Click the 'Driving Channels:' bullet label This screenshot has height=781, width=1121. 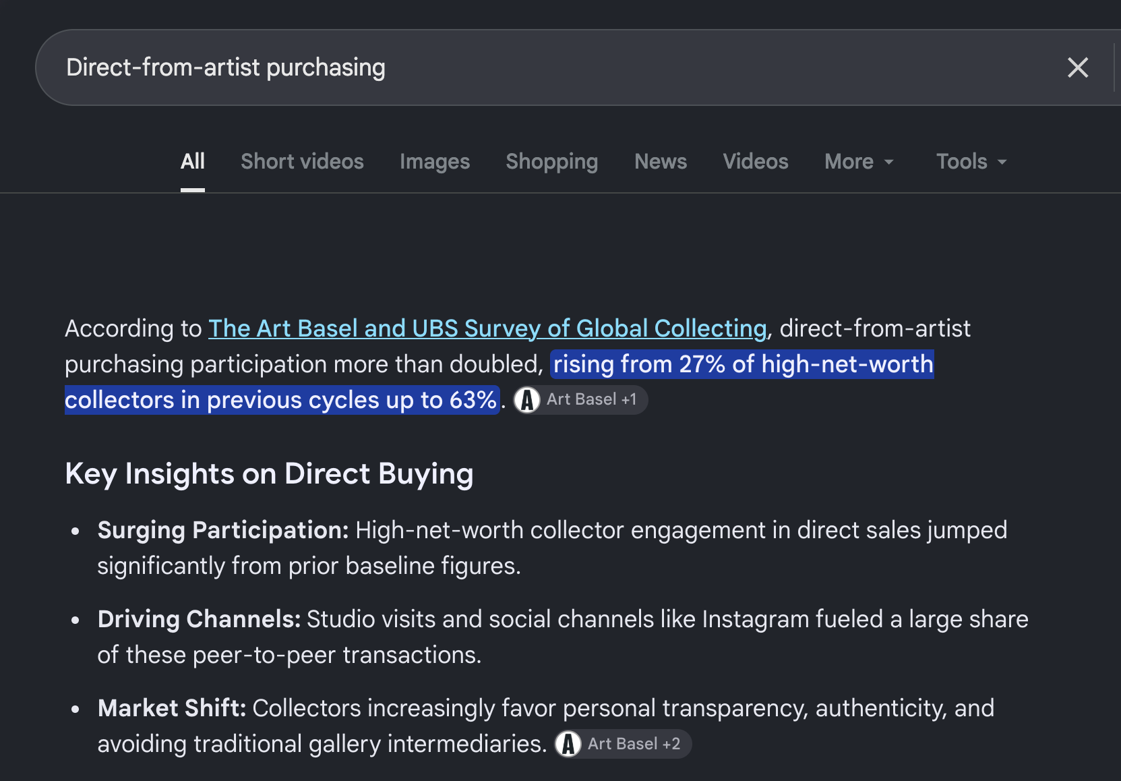(199, 619)
